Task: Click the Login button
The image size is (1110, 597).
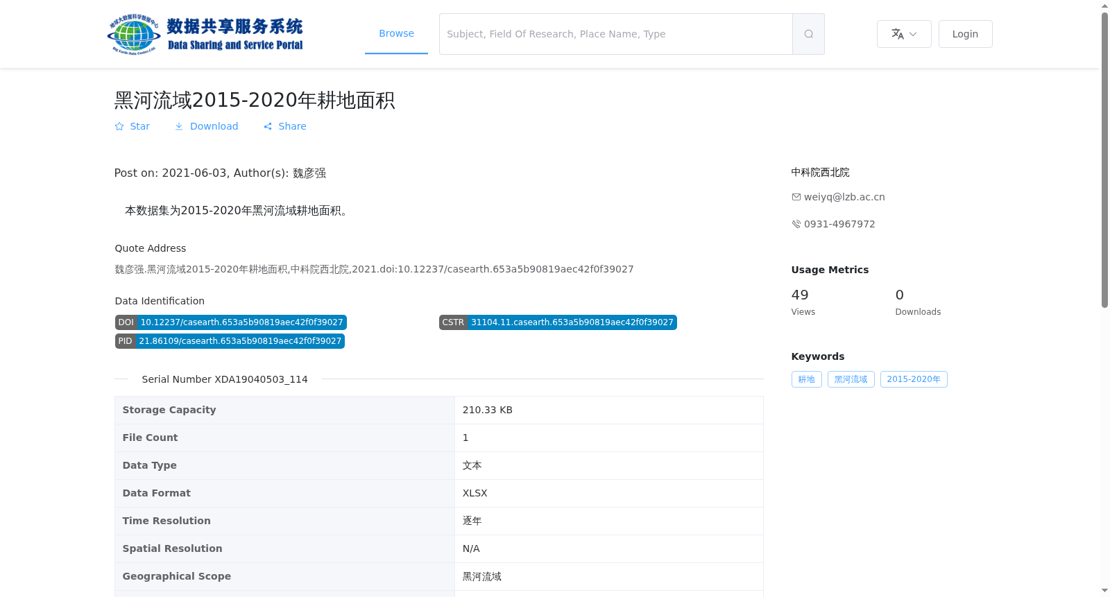Action: [x=965, y=34]
